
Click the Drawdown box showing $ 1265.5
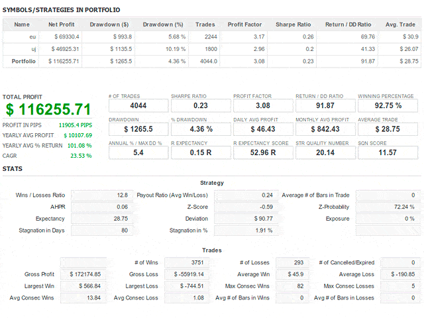point(138,129)
